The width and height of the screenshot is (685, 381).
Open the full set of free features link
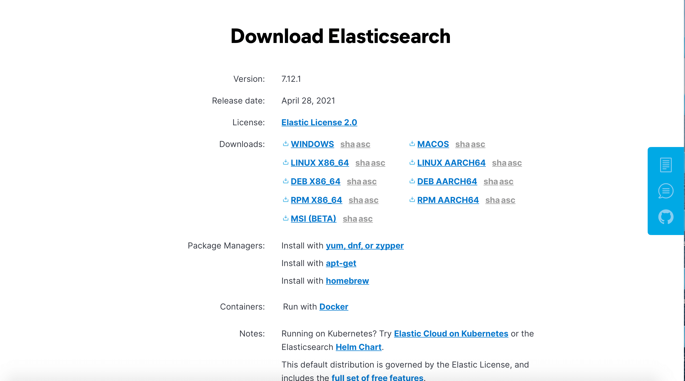377,377
